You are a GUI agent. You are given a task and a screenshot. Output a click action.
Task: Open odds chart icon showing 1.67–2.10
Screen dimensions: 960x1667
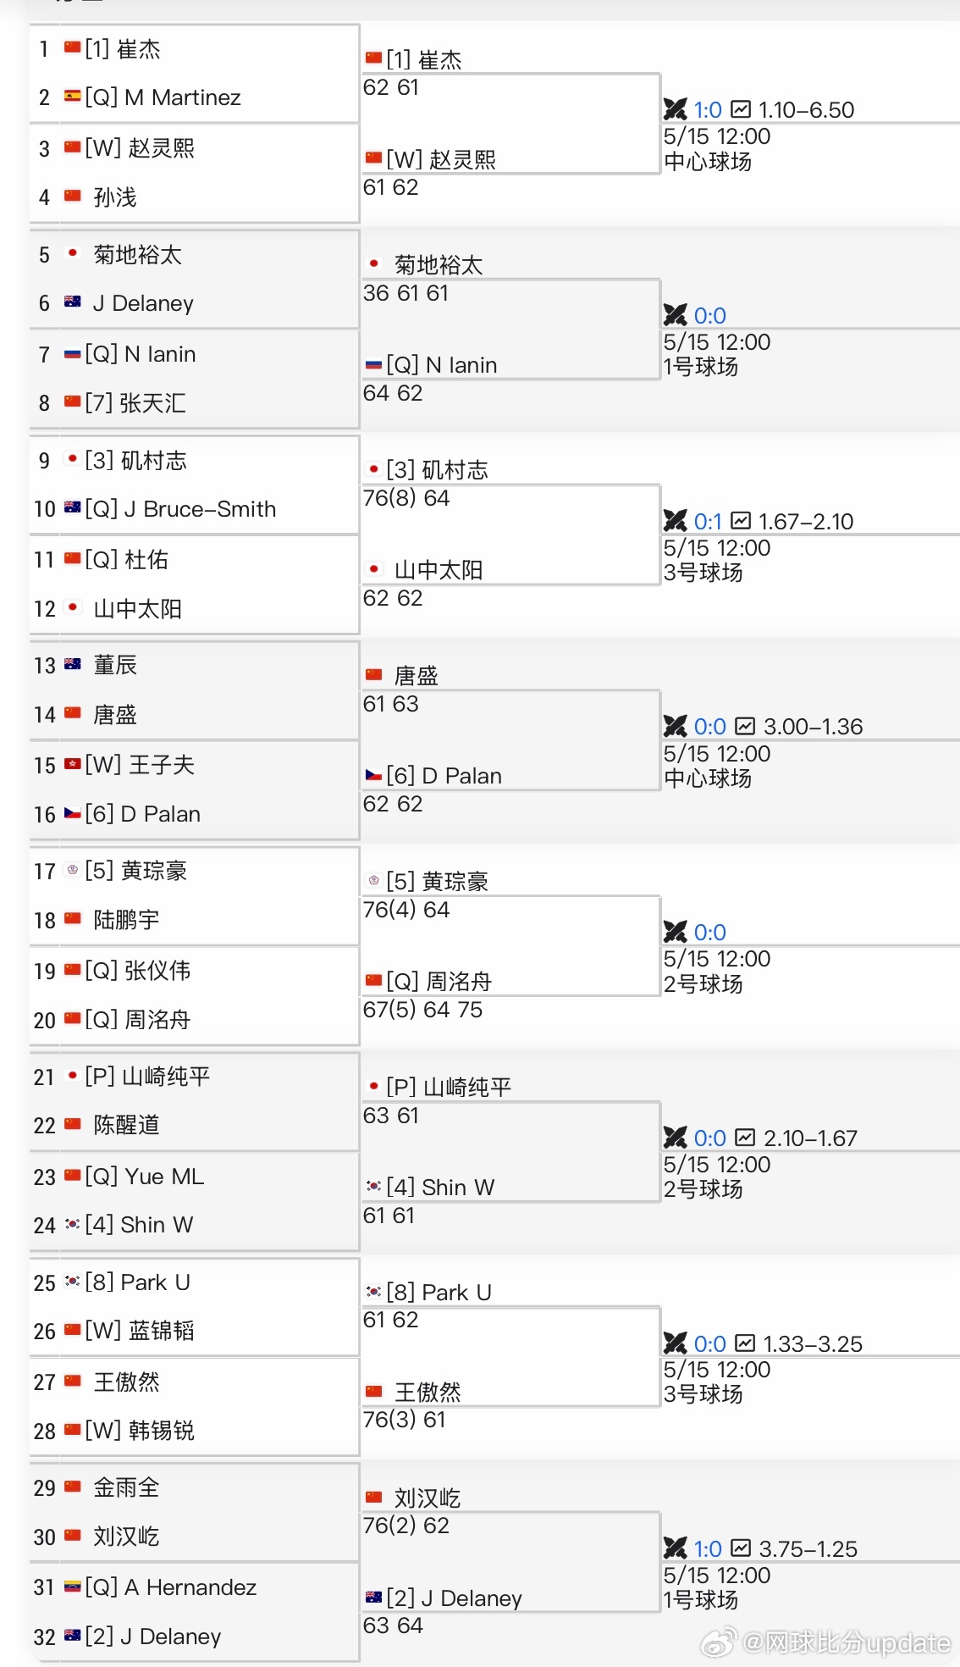(x=741, y=520)
